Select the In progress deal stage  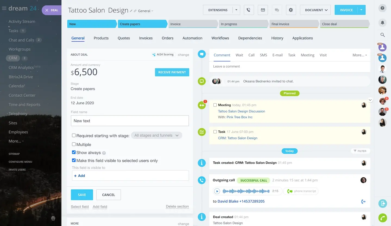point(243,24)
